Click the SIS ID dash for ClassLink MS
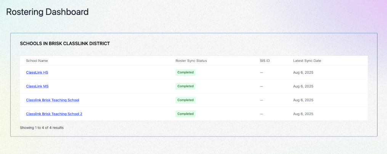 pos(261,86)
